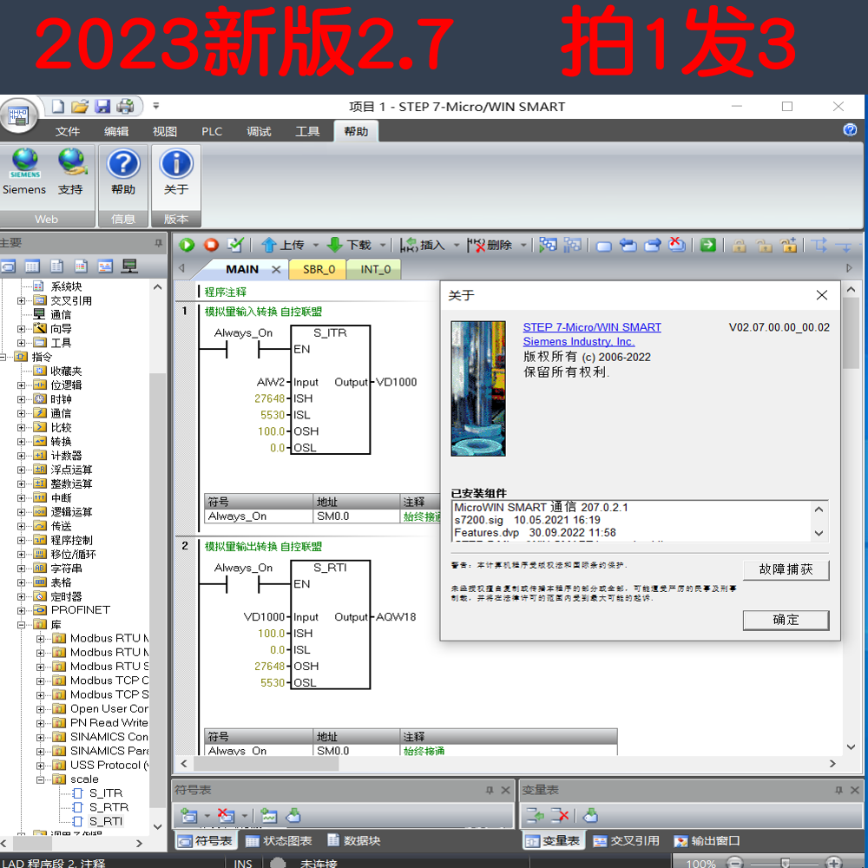Open the quick access toolbar dropdown
The width and height of the screenshot is (868, 868).
click(x=156, y=106)
